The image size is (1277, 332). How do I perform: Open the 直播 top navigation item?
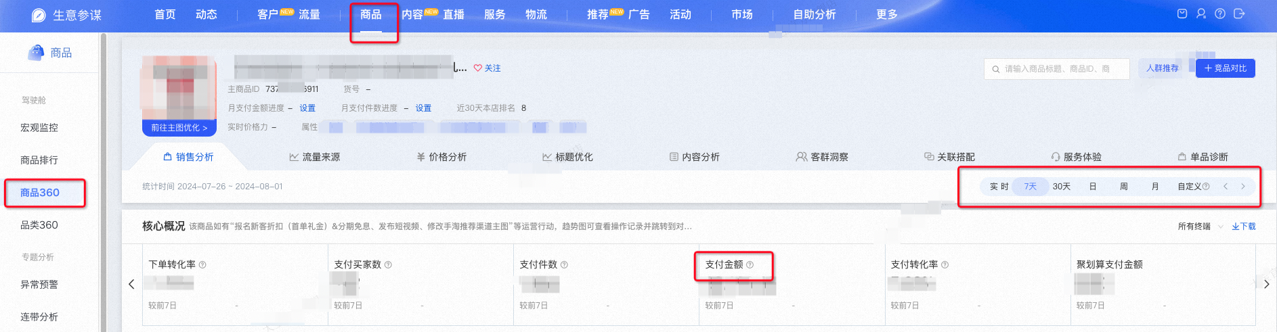(454, 14)
